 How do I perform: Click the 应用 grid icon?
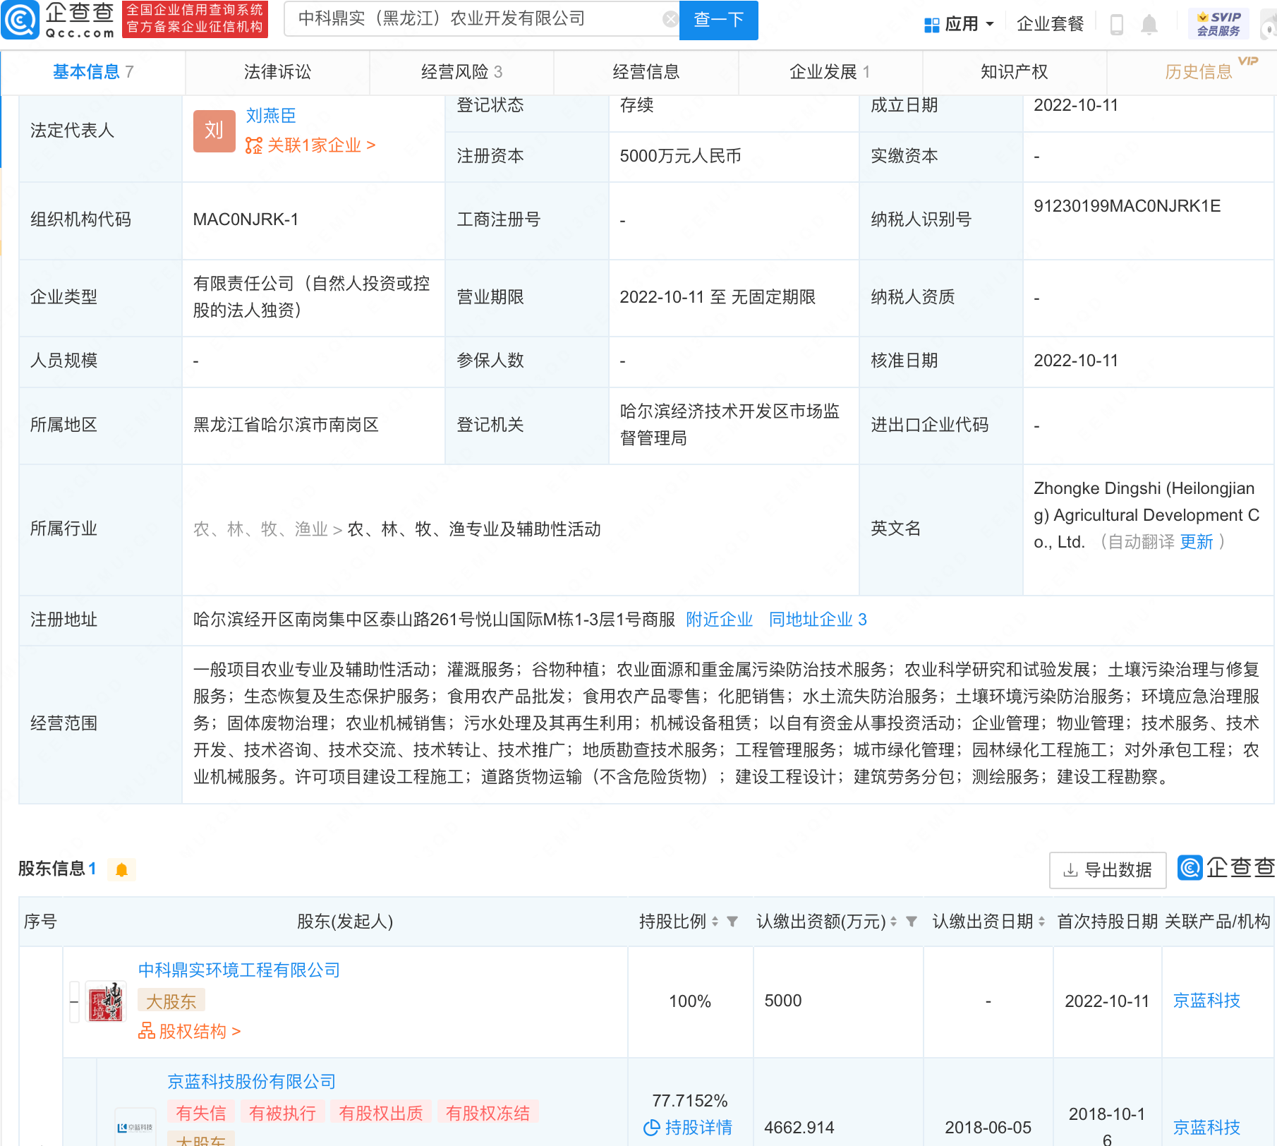pyautogui.click(x=931, y=25)
